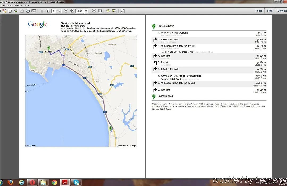The height and width of the screenshot is (186, 287).
Task: Click the route map image
Action: tap(81, 91)
